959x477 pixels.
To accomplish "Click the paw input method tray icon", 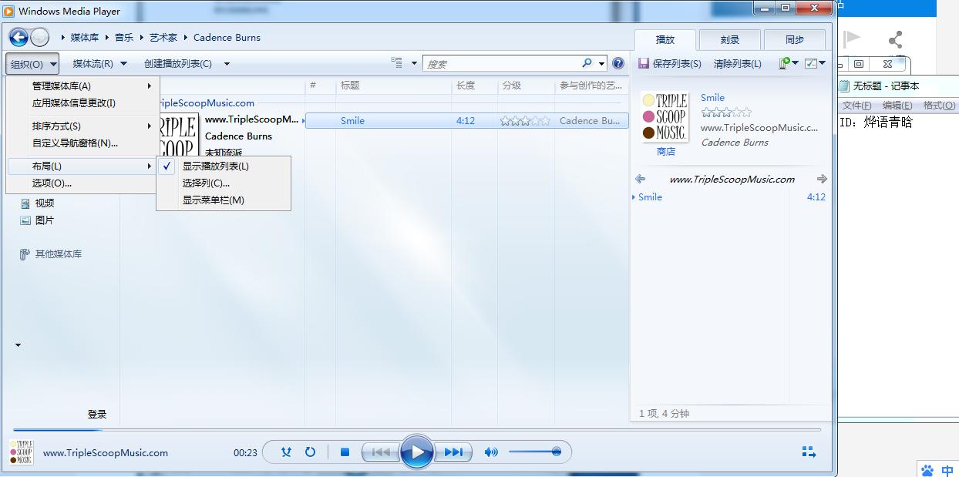I will point(927,470).
